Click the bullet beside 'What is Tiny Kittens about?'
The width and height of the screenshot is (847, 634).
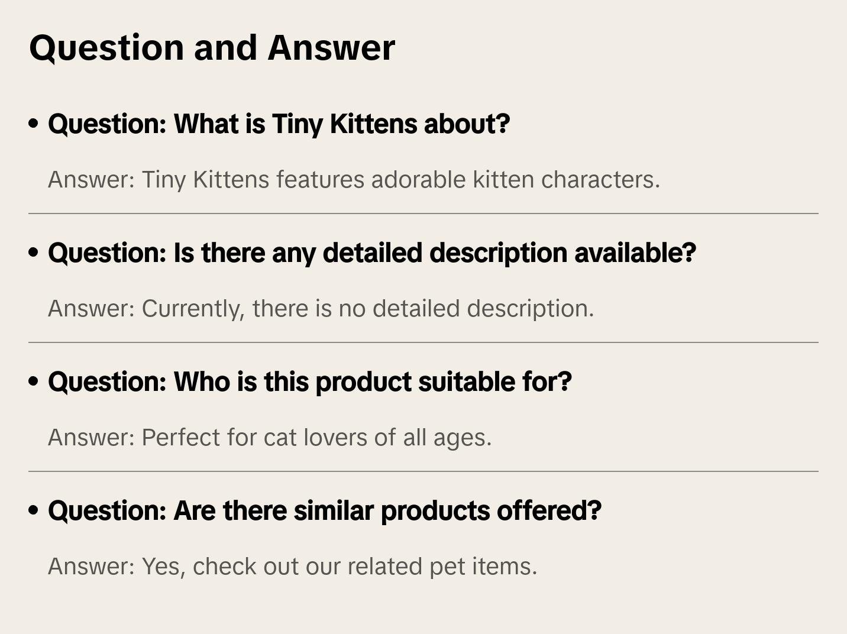34,124
